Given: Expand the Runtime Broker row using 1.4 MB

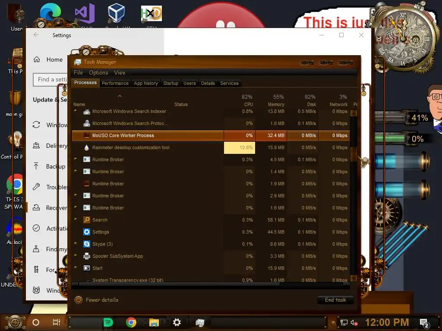Looking at the screenshot, I should click(76, 171).
